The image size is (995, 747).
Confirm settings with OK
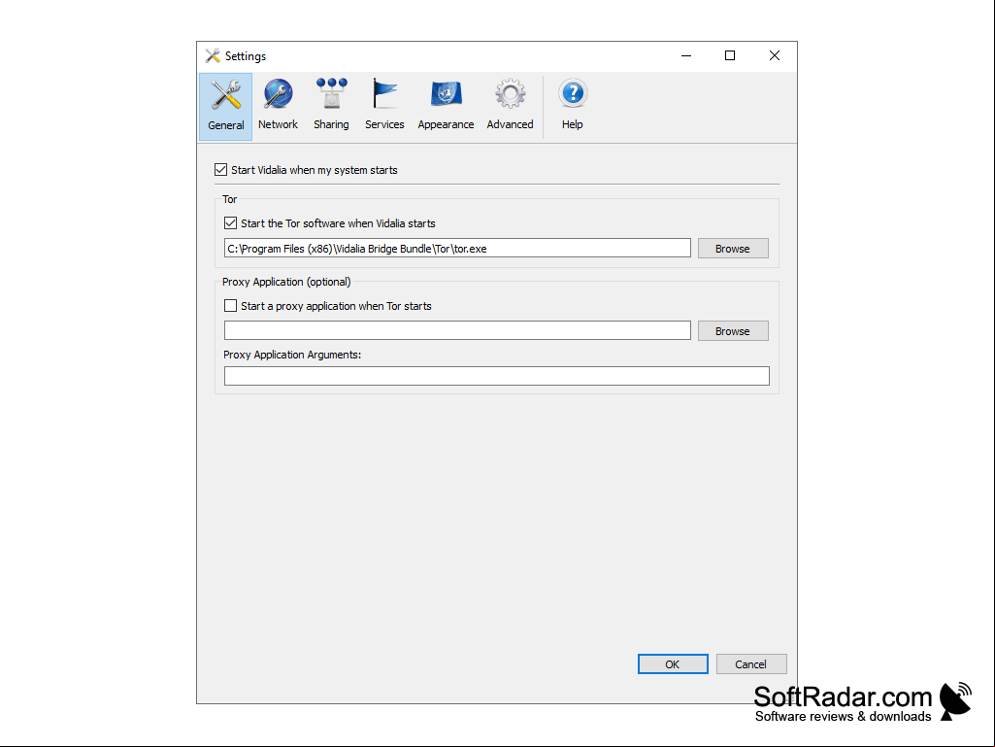(673, 663)
